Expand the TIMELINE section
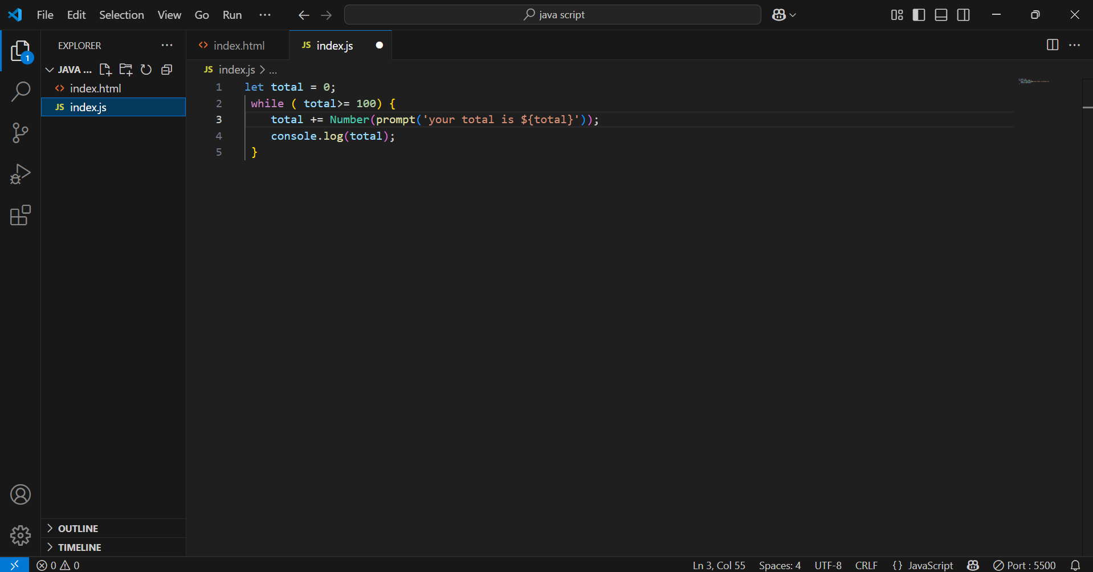 coord(79,547)
